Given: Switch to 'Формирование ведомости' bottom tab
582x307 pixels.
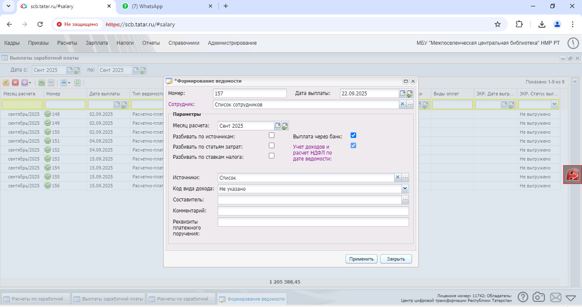Looking at the screenshot, I should (252, 299).
